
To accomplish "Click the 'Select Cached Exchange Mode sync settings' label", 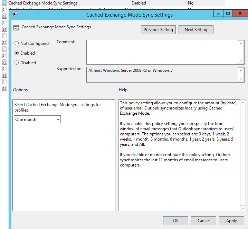I will [x=58, y=107].
